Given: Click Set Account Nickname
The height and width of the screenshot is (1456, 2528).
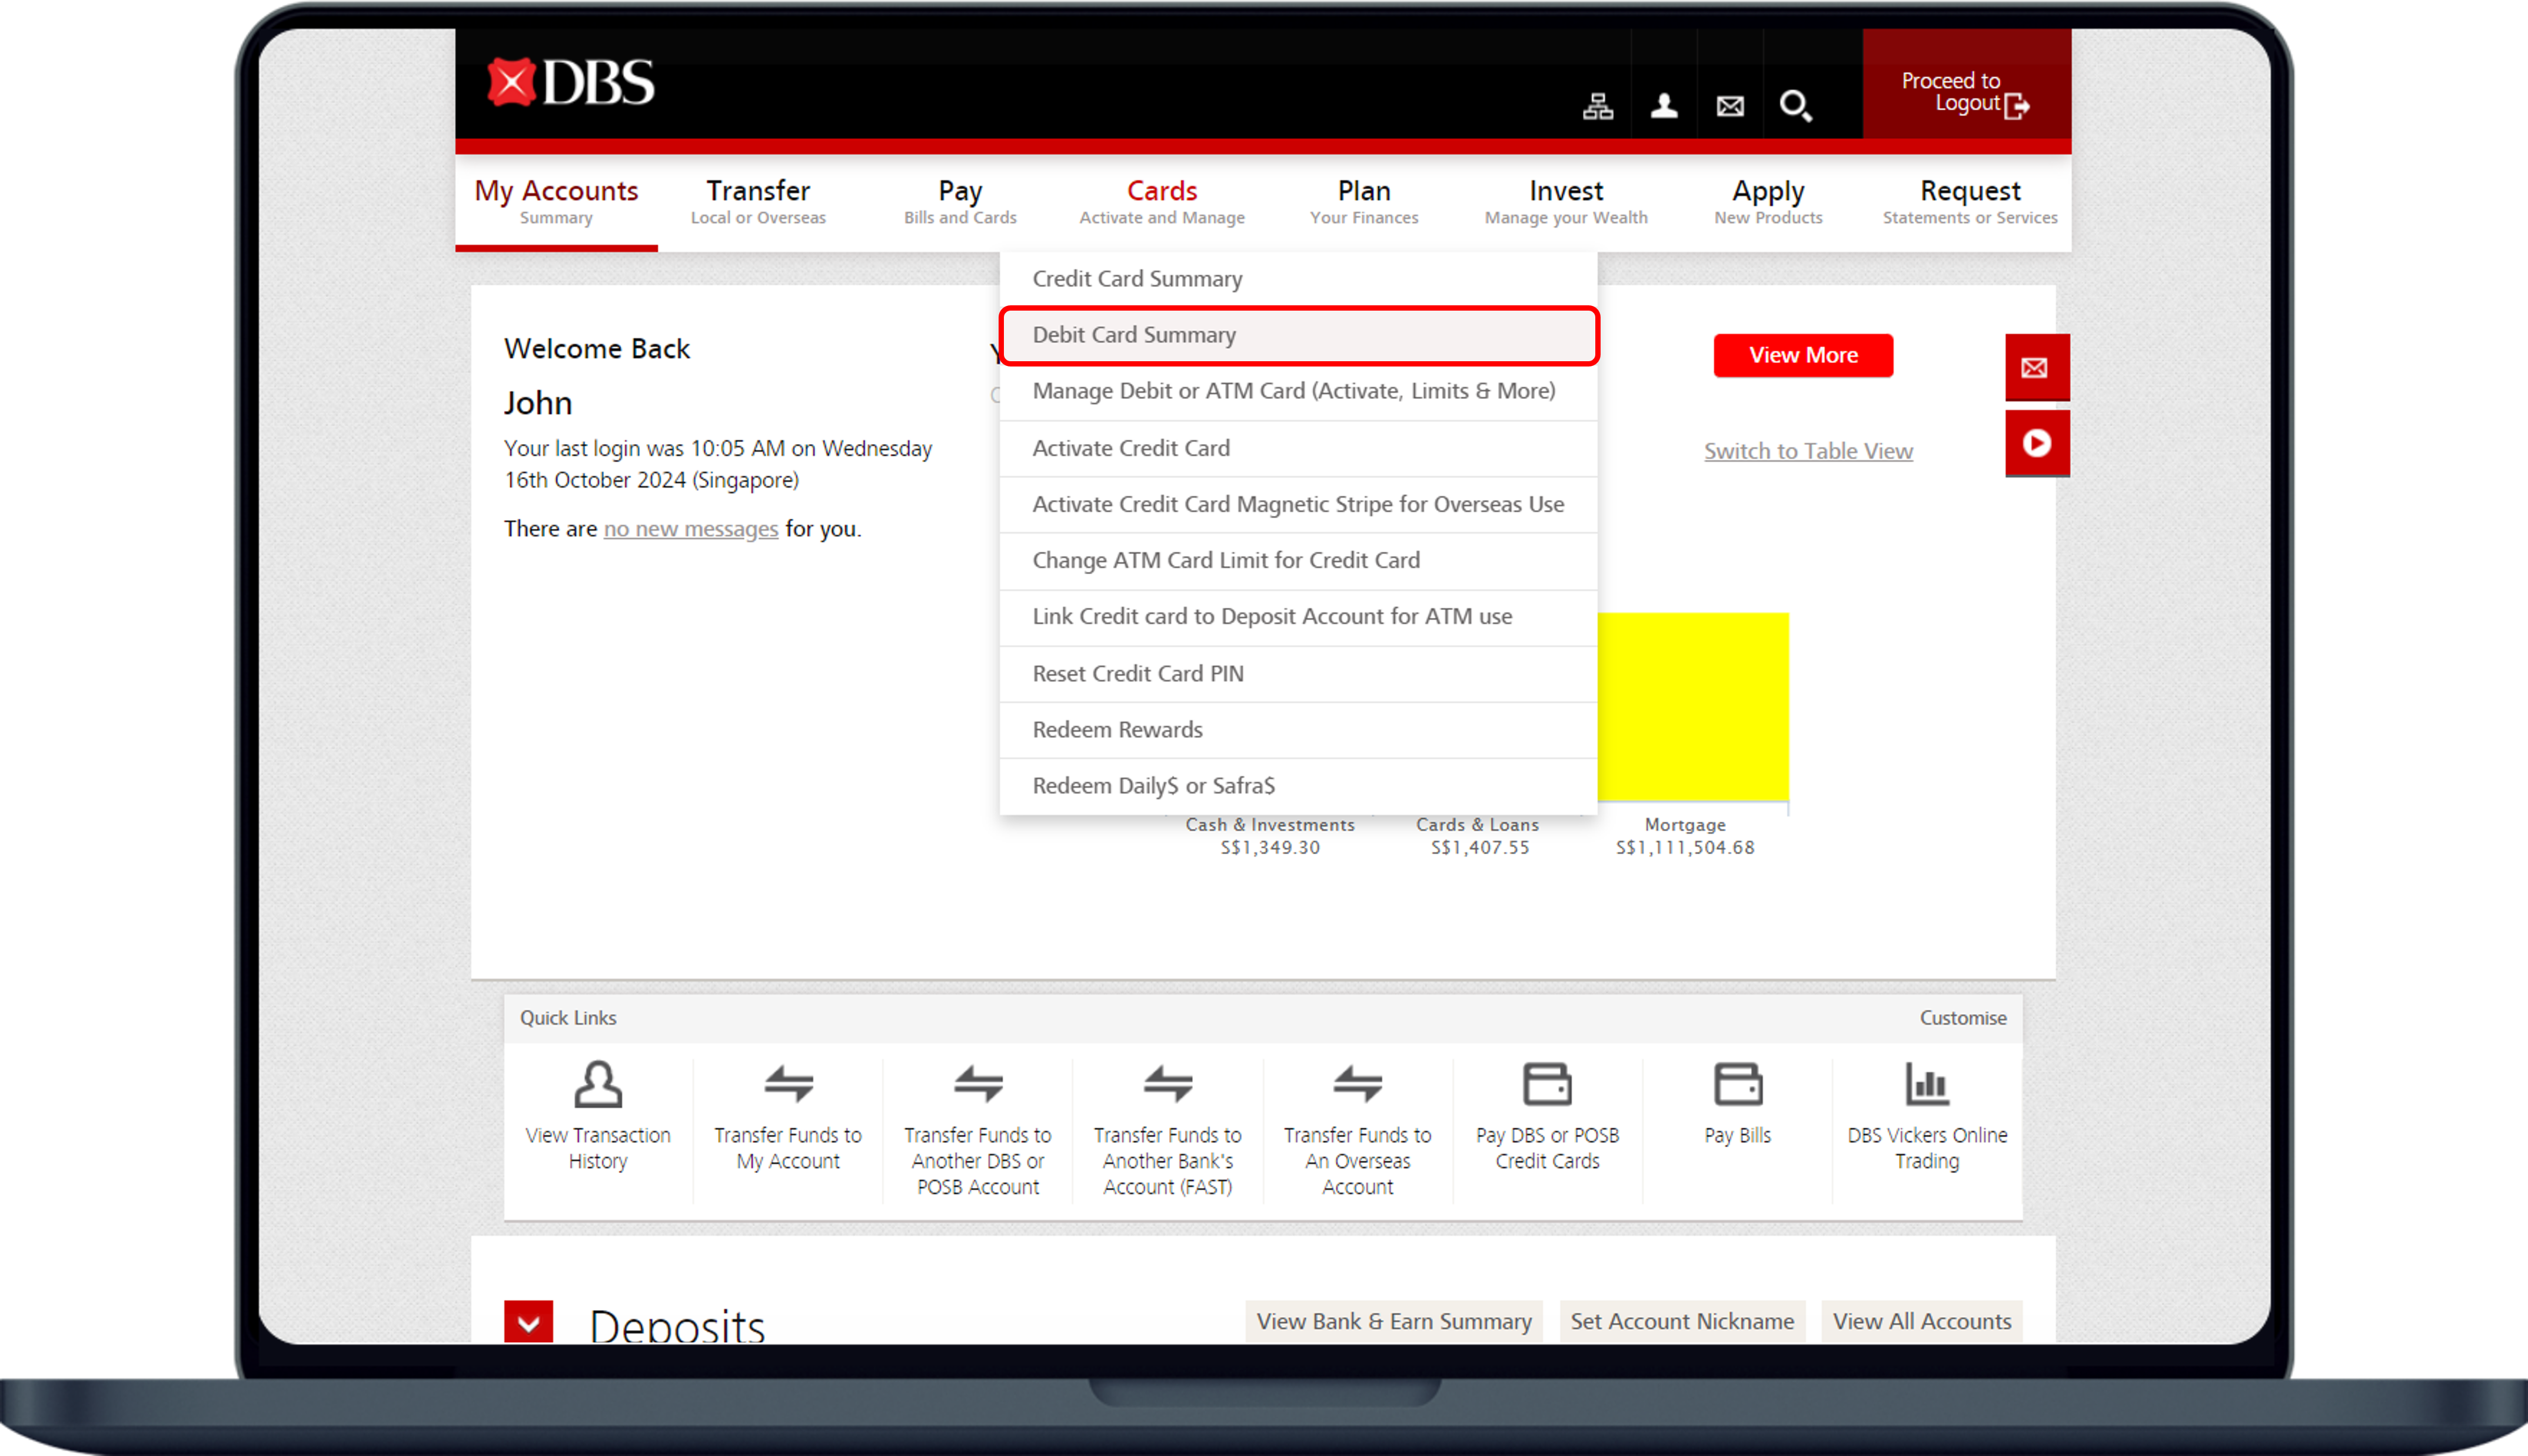Looking at the screenshot, I should pyautogui.click(x=1682, y=1321).
